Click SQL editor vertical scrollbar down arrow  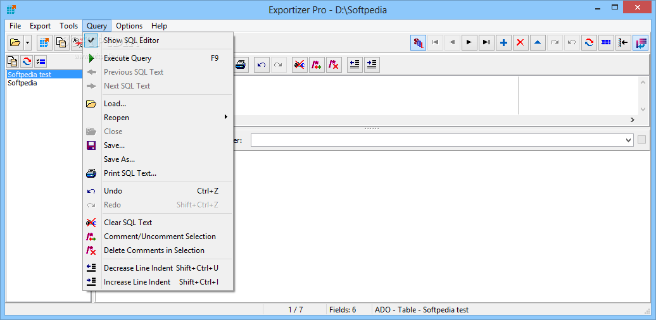[643, 109]
